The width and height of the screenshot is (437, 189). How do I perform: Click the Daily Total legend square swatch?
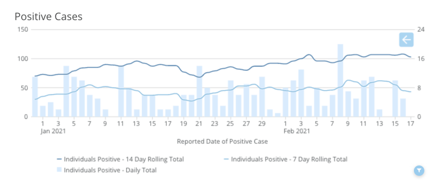point(59,170)
